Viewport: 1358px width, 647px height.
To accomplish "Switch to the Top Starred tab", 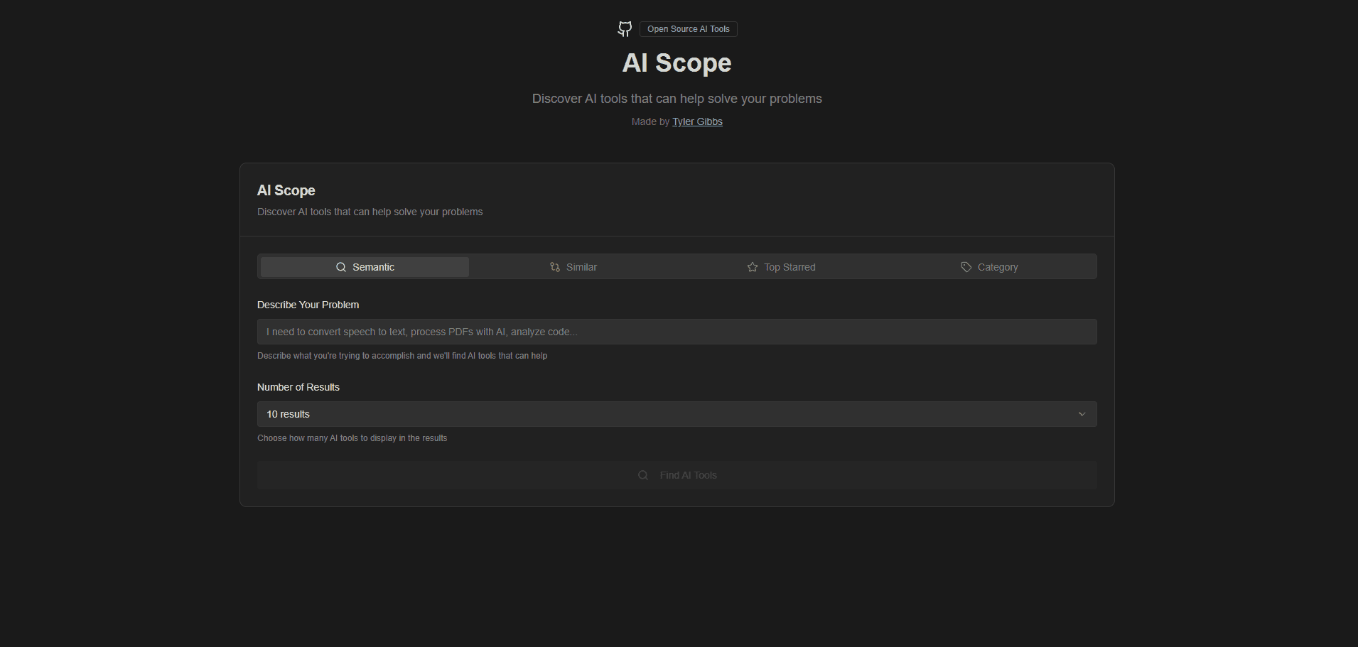I will (x=781, y=266).
